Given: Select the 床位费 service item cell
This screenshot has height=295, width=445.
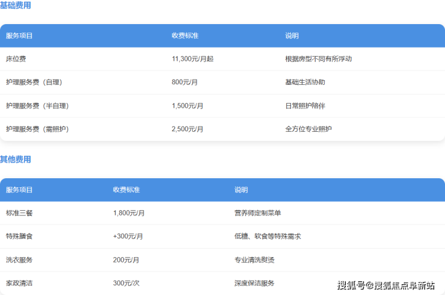Looking at the screenshot, I should pos(16,59).
